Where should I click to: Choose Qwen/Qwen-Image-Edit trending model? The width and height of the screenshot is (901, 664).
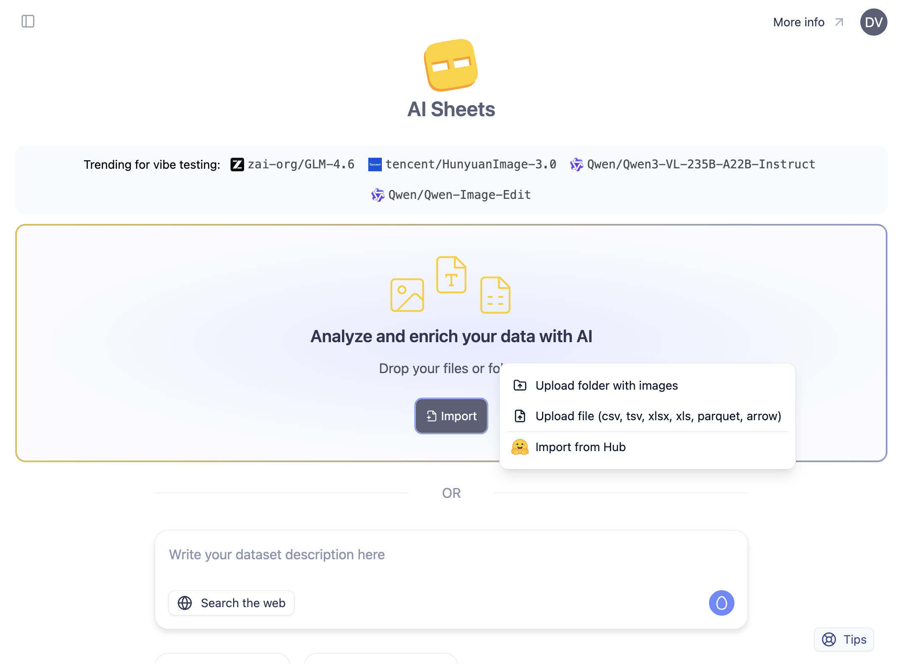coord(459,195)
